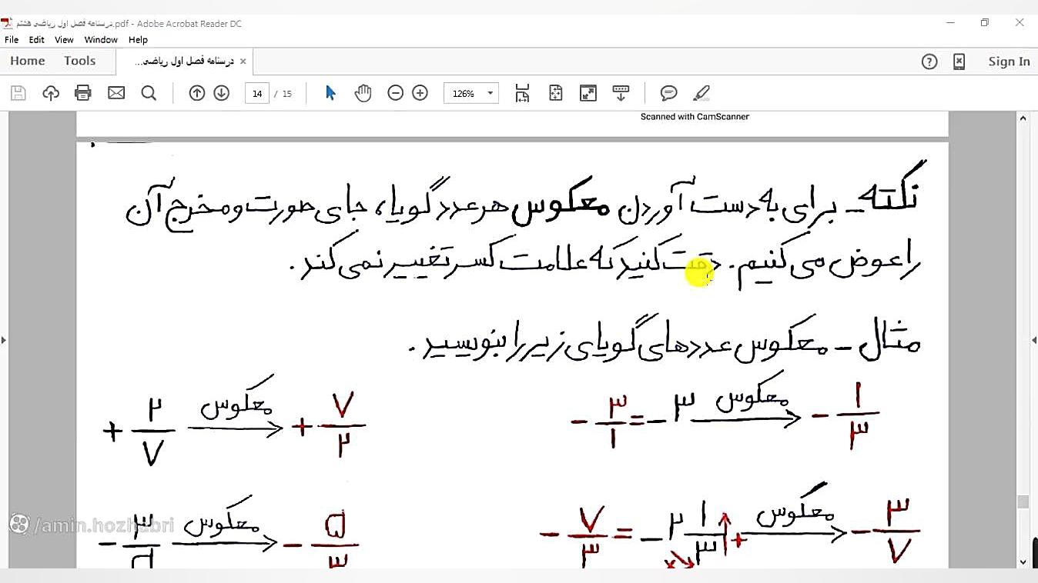Upload file to cloud icon

(51, 93)
